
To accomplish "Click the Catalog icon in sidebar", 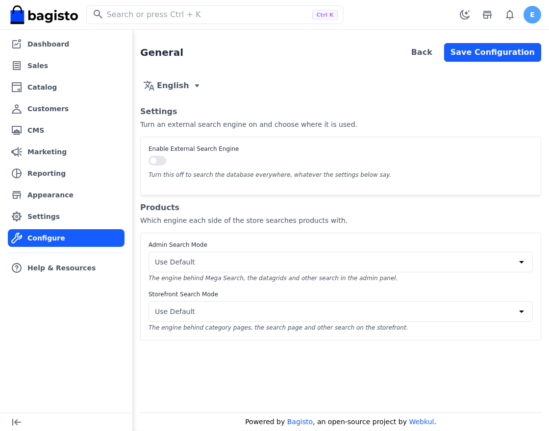I will (x=17, y=87).
